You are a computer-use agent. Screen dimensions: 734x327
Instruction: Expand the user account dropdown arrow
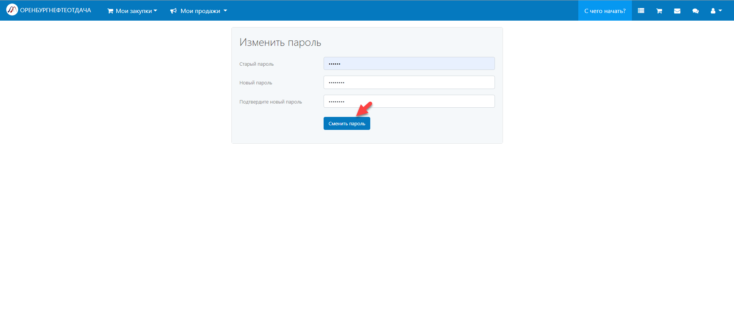click(x=720, y=11)
